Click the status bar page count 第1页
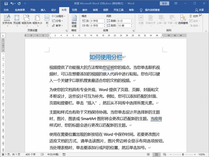The image size is (209, 157). tap(11, 154)
